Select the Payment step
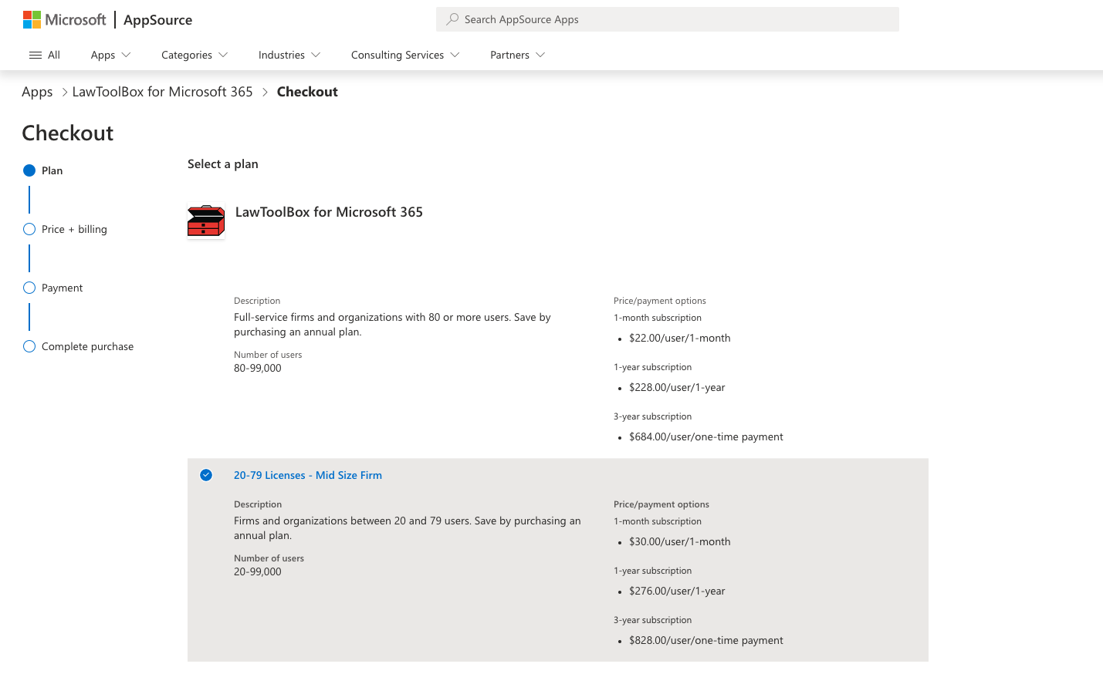The image size is (1103, 674). point(53,288)
